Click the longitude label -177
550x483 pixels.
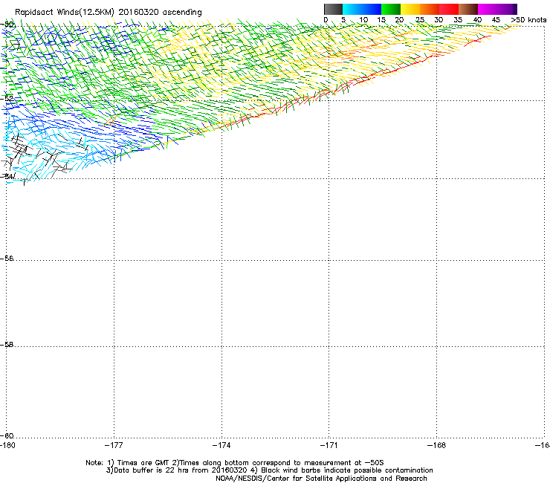coord(114,445)
